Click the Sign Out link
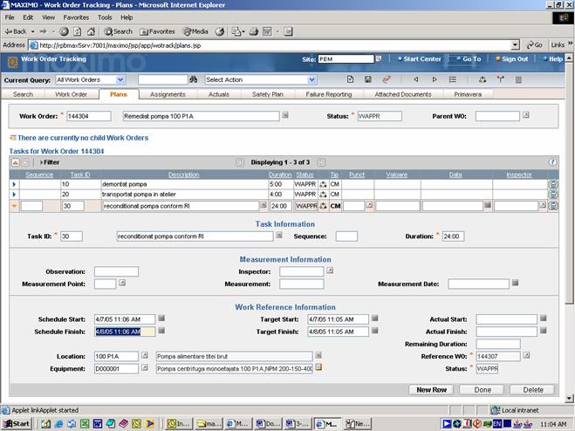The width and height of the screenshot is (575, 431). pyautogui.click(x=512, y=58)
